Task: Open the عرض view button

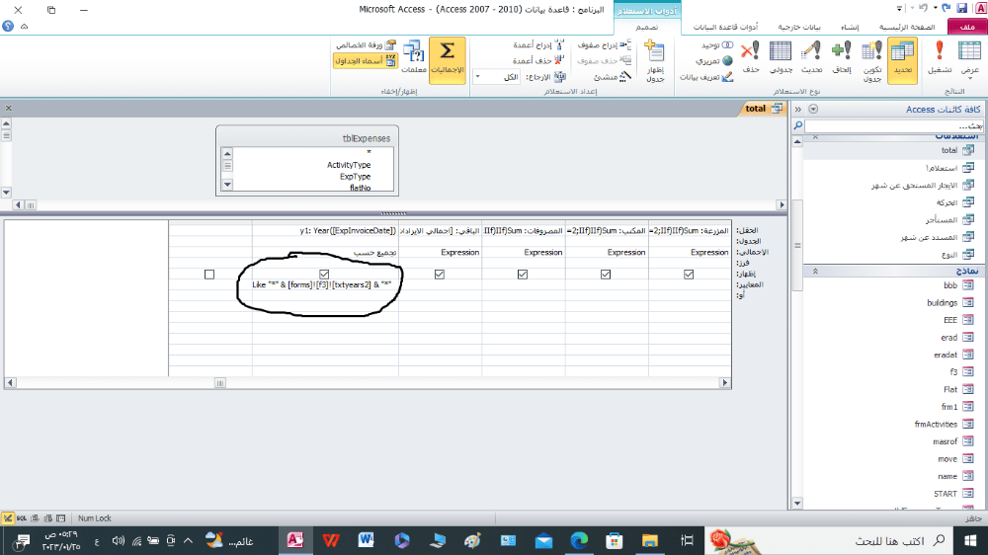Action: click(x=969, y=59)
